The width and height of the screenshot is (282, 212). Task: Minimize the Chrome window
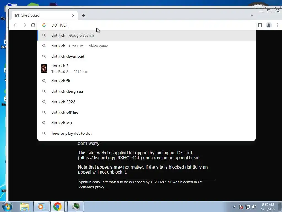click(x=261, y=11)
